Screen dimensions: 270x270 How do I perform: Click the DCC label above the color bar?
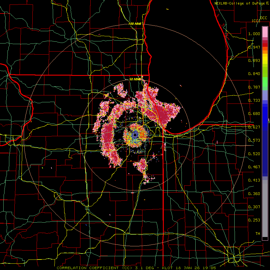(263, 18)
